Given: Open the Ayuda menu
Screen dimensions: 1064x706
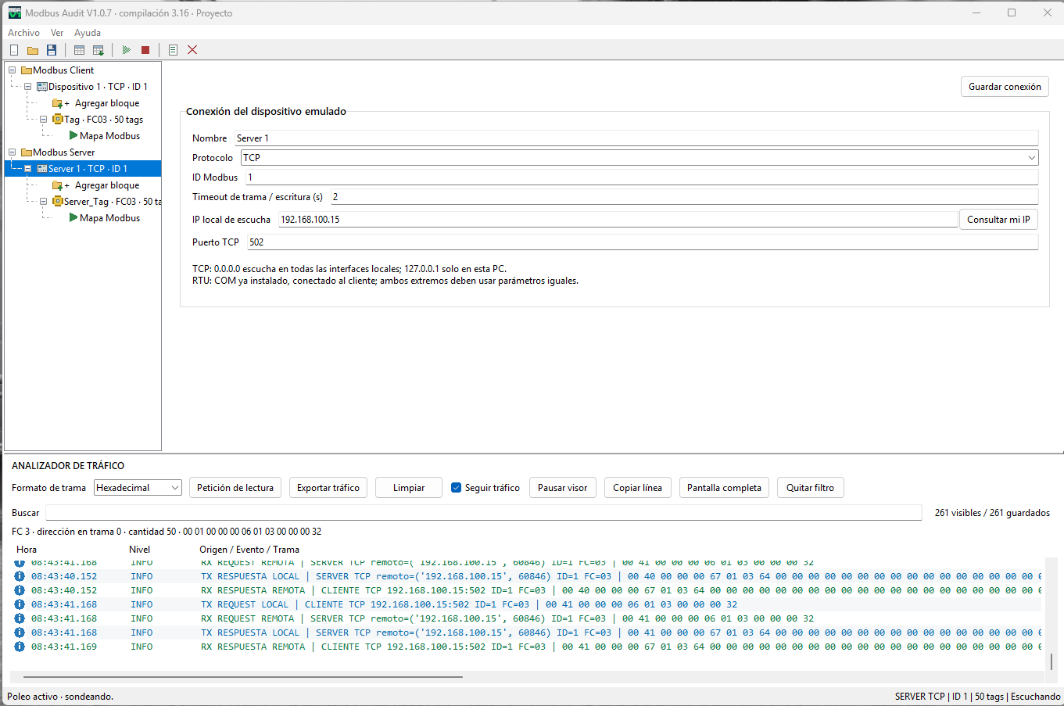Looking at the screenshot, I should tap(88, 33).
